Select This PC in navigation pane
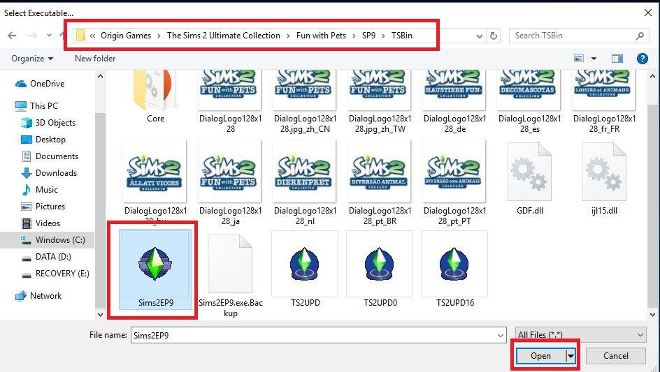 coord(36,106)
